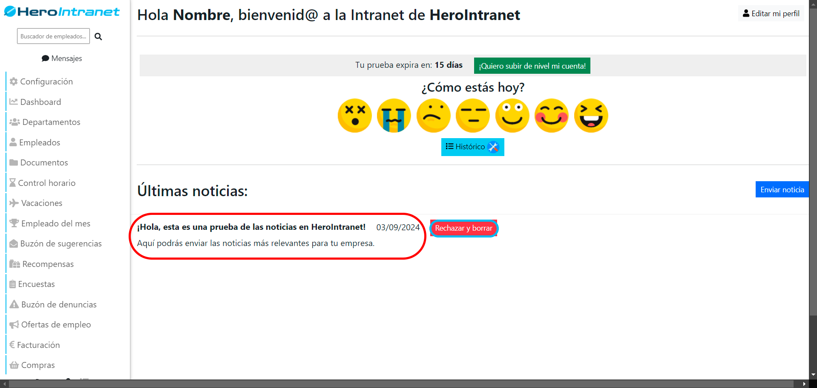This screenshot has height=388, width=817.
Task: Click the Empleado del mes trophy icon
Action: (x=14, y=223)
